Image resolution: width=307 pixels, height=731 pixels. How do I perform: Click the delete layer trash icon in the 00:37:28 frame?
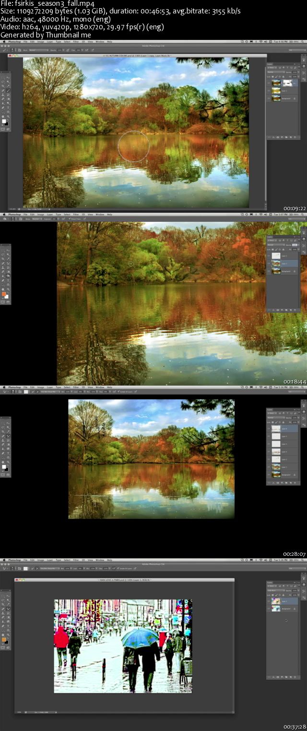295,677
